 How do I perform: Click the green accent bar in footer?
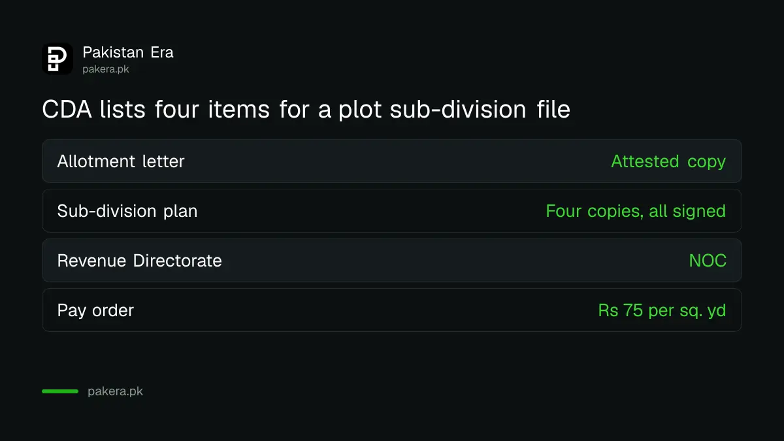60,391
